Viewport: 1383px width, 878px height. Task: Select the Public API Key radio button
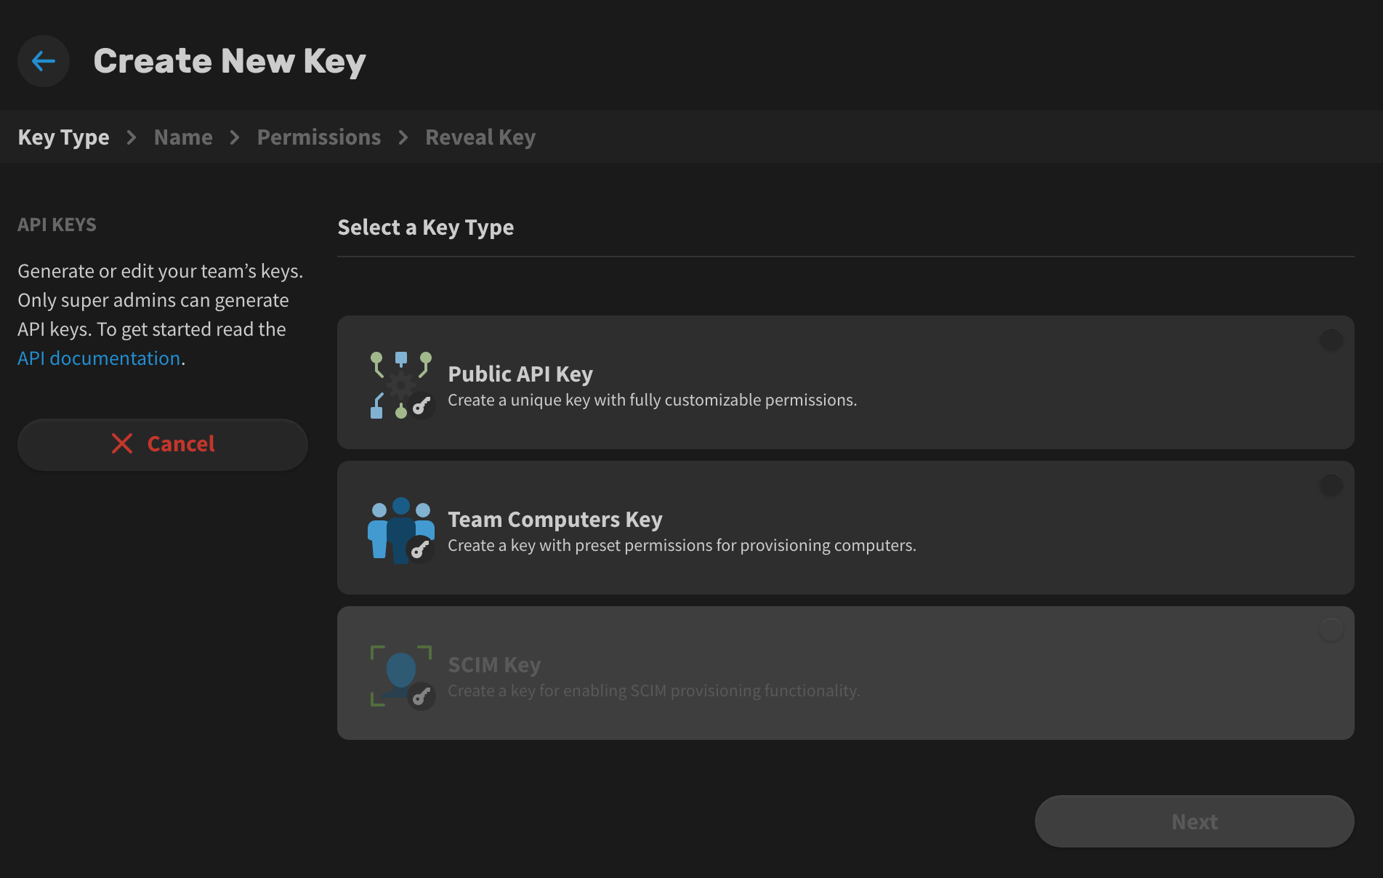[1331, 339]
